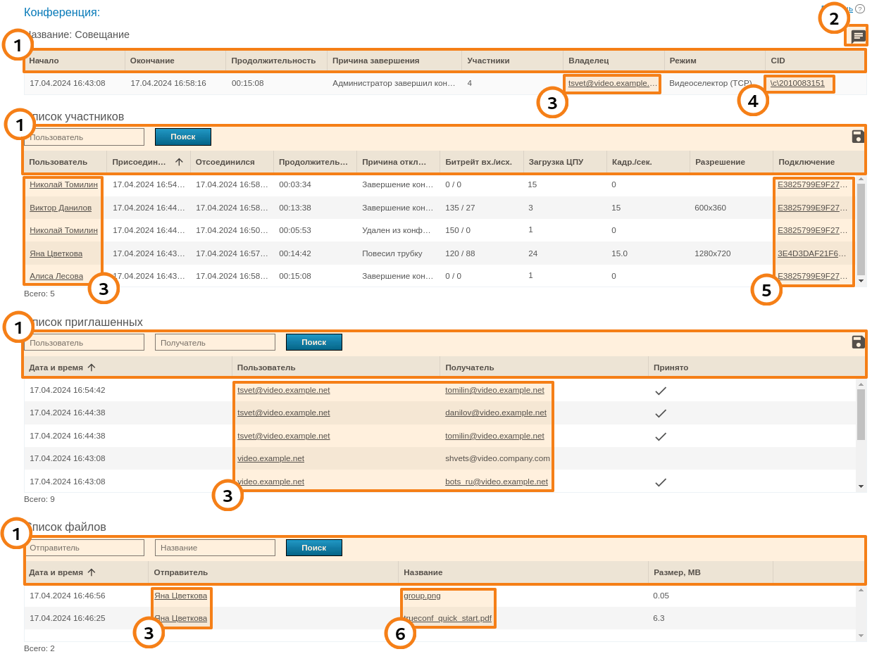
Task: Click sort arrow in files list date column
Action: tap(92, 572)
